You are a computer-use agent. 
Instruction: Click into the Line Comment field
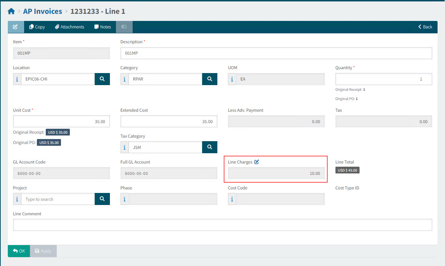222,225
